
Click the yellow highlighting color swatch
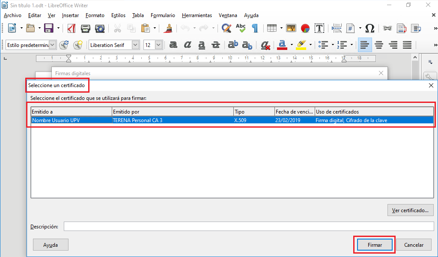pyautogui.click(x=301, y=45)
